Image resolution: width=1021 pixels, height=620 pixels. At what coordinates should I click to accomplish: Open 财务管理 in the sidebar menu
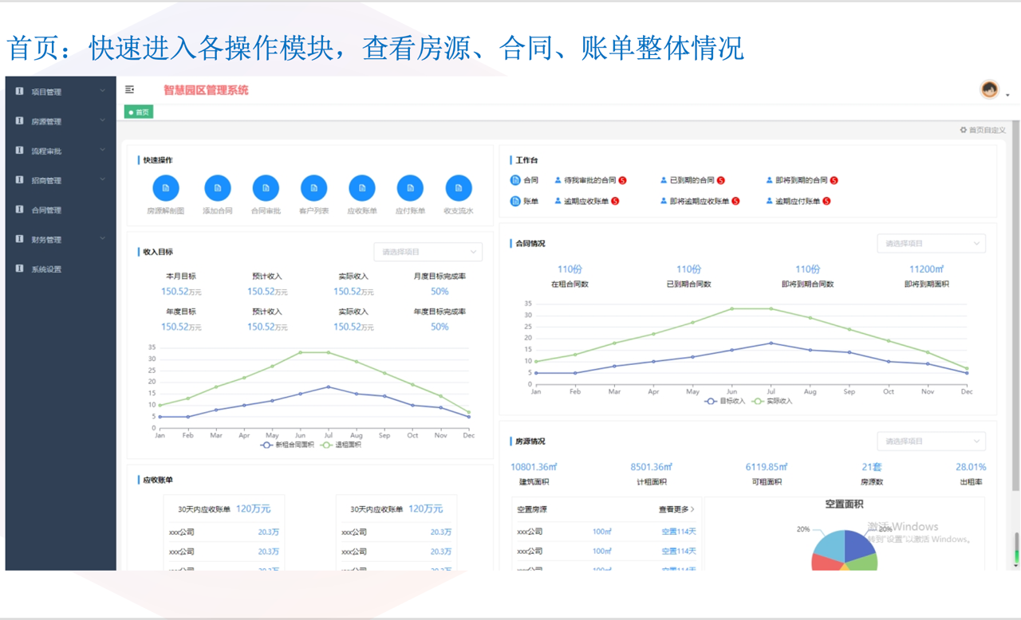61,239
